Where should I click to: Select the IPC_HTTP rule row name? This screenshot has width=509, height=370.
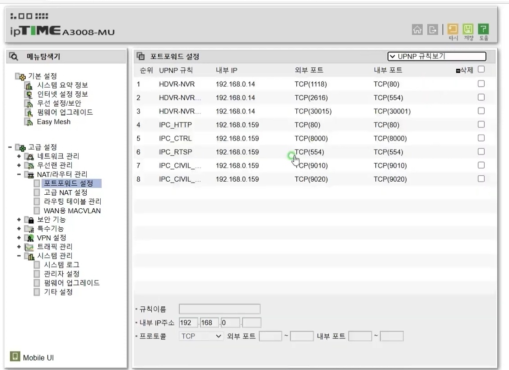pyautogui.click(x=175, y=125)
